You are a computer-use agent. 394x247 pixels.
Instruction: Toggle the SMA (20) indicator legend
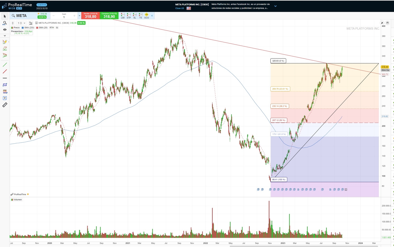(42, 28)
